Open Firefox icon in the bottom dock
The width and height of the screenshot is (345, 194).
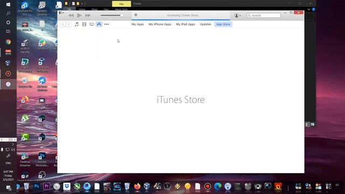137,186
